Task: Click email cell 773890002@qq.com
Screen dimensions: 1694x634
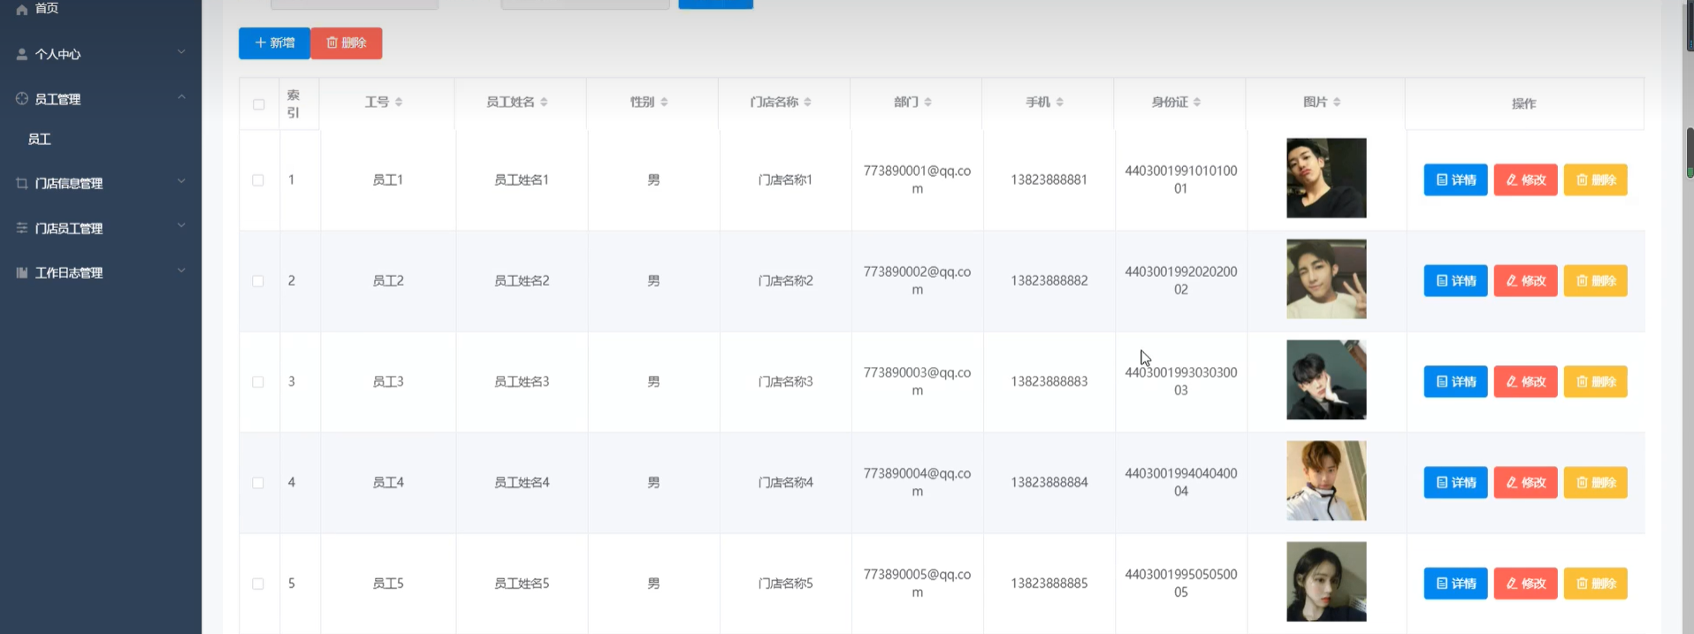Action: 917,280
